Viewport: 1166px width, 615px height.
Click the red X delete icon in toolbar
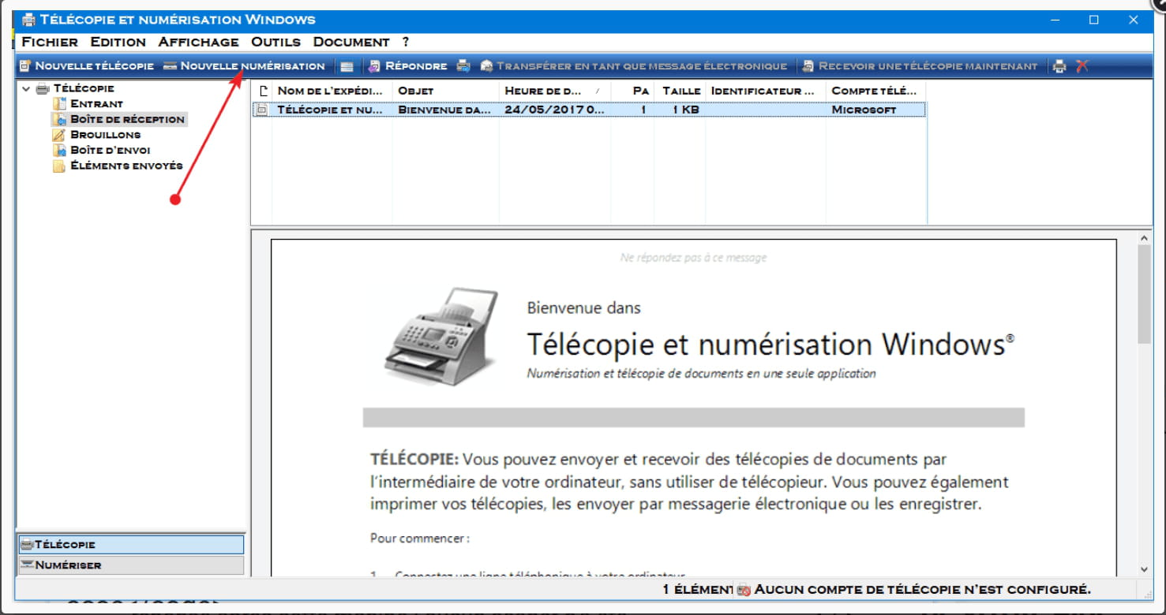point(1082,66)
